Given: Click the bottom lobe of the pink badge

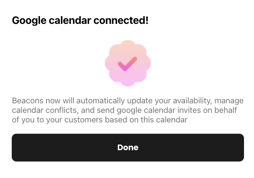Looking at the screenshot, I should coord(128,82).
